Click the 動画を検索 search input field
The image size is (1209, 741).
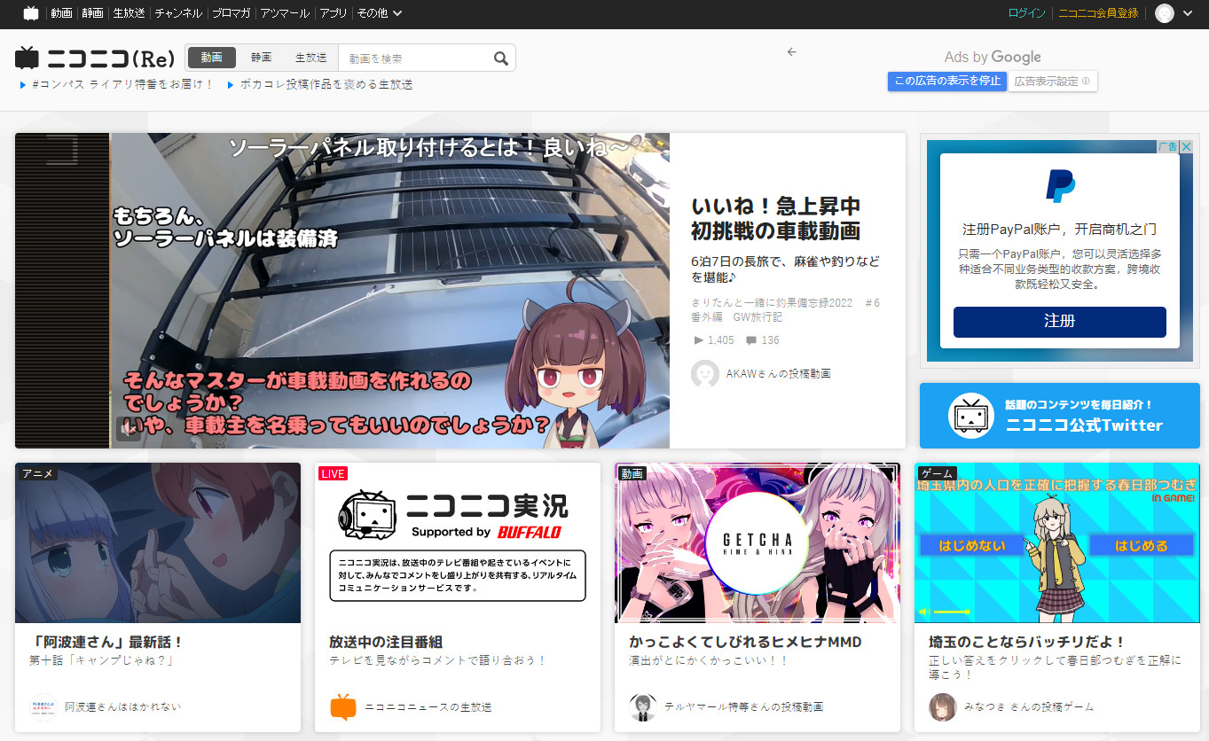tap(417, 58)
